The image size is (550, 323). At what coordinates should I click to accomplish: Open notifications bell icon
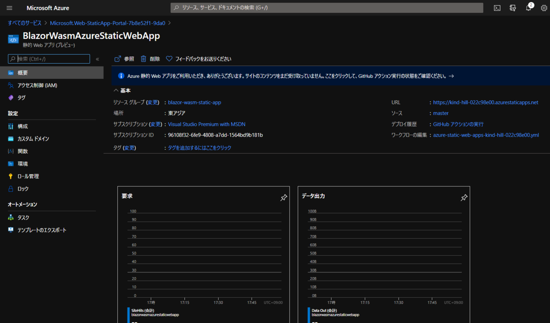[x=528, y=8]
